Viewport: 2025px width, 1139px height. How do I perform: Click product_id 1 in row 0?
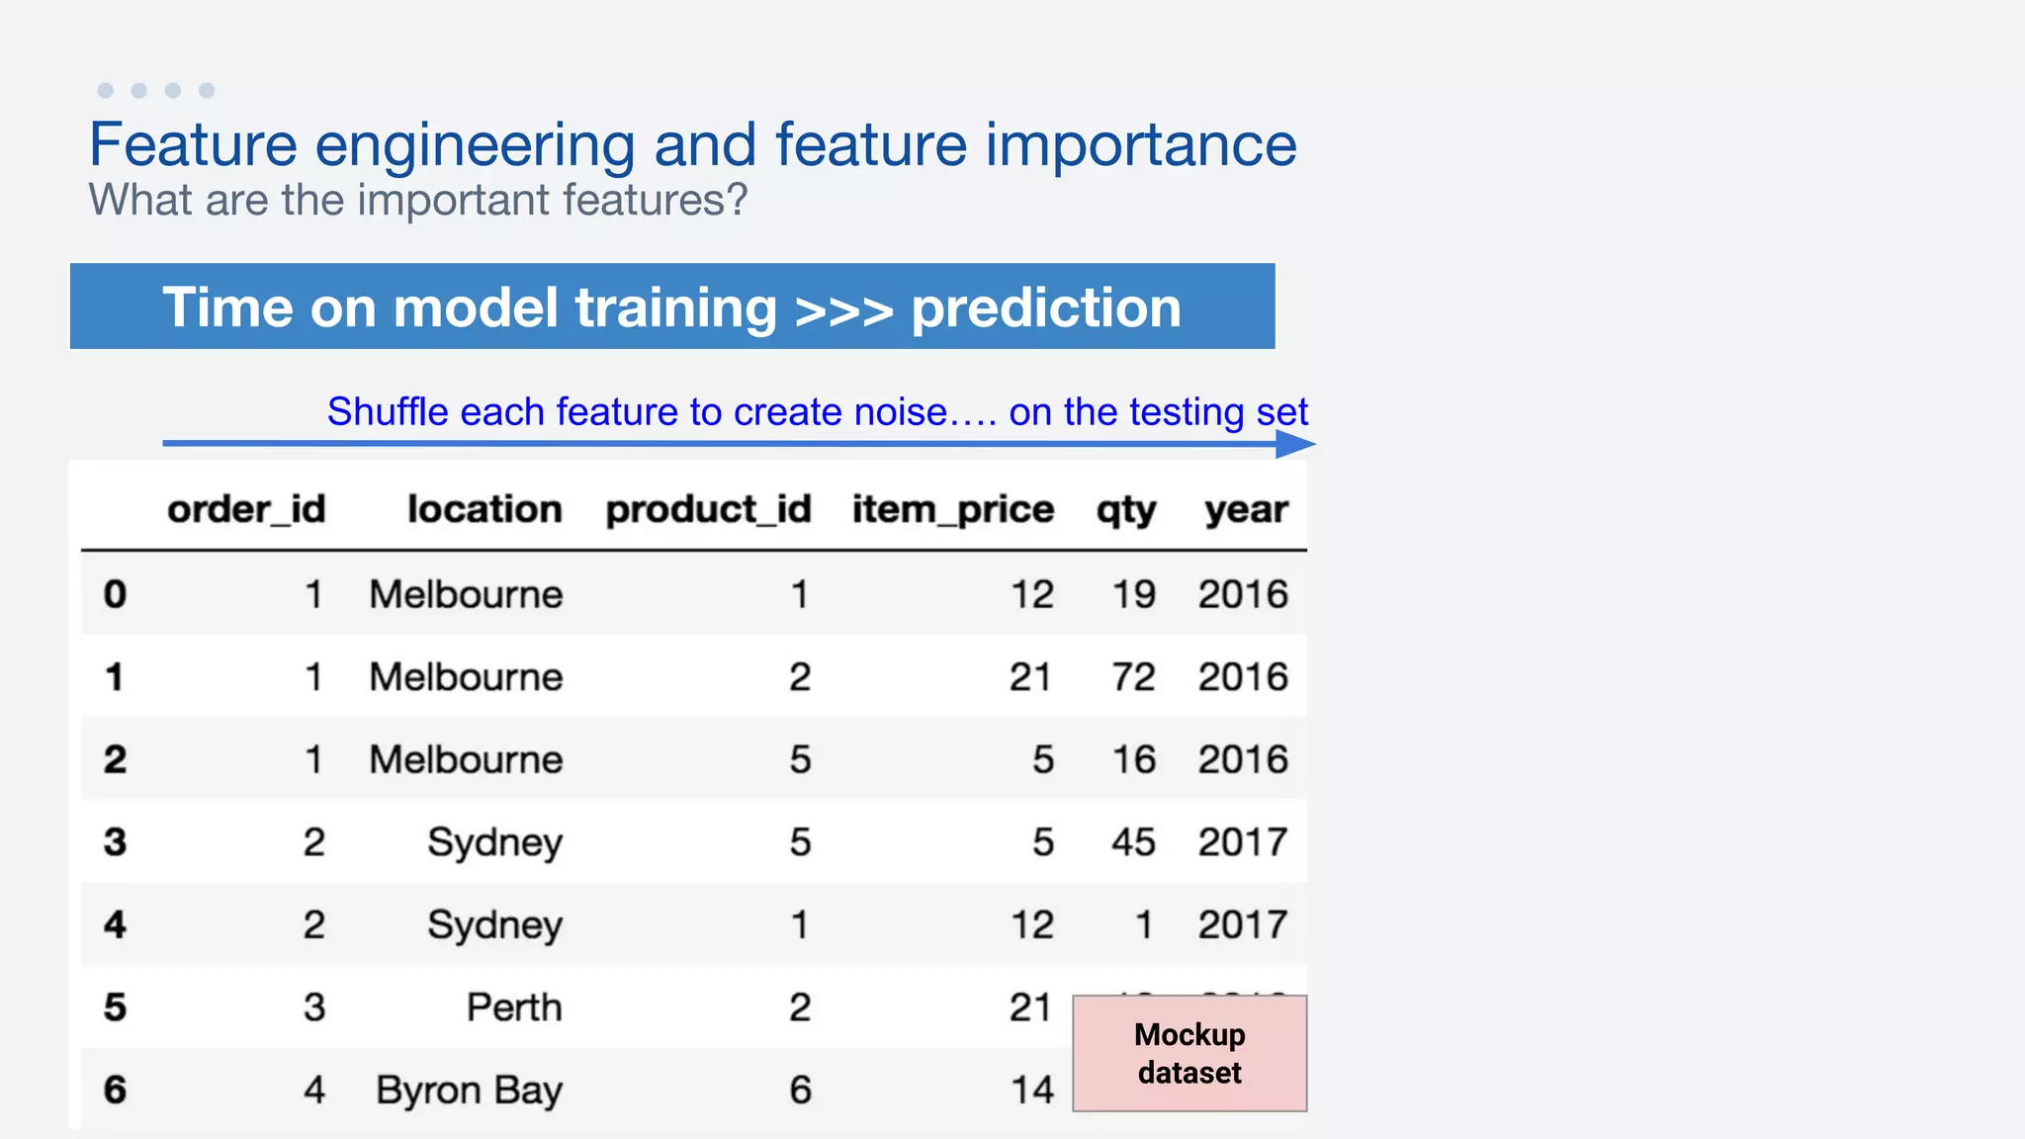(x=800, y=594)
